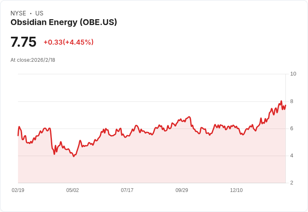Click the +0.33(+4.45%) change value

(x=69, y=42)
